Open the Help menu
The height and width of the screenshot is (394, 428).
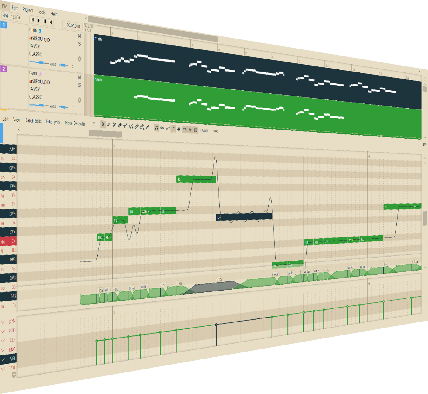(x=54, y=14)
